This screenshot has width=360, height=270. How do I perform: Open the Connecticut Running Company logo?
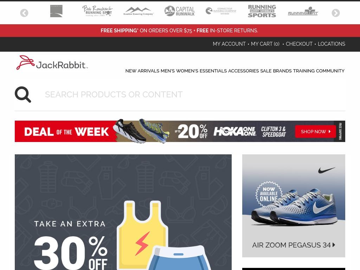click(x=221, y=11)
